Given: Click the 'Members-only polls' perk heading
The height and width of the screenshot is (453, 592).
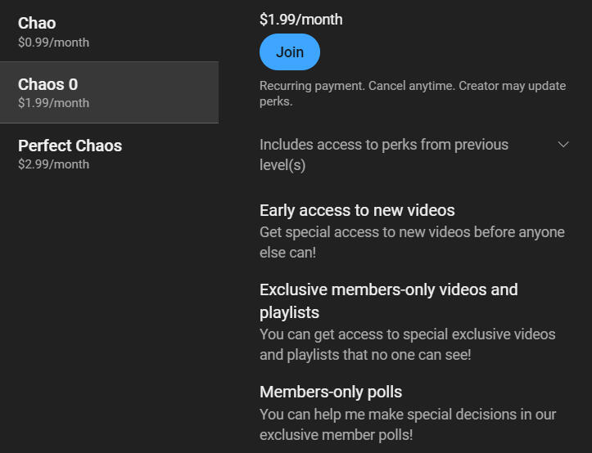Looking at the screenshot, I should [331, 392].
